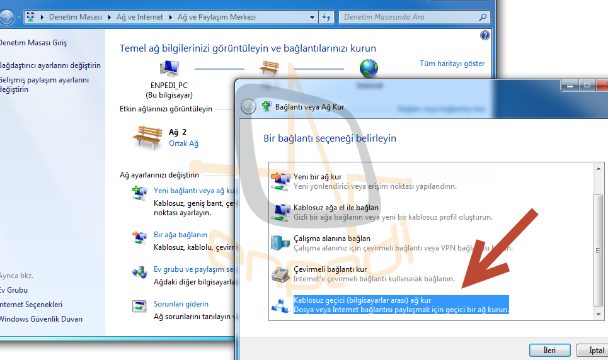Open the recent pages dropdown next to back button
The image size is (608, 360).
coord(19,18)
